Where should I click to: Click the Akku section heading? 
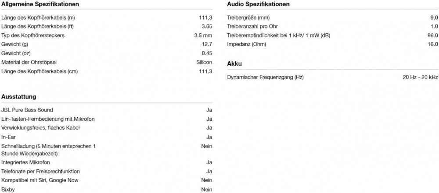[x=234, y=64]
